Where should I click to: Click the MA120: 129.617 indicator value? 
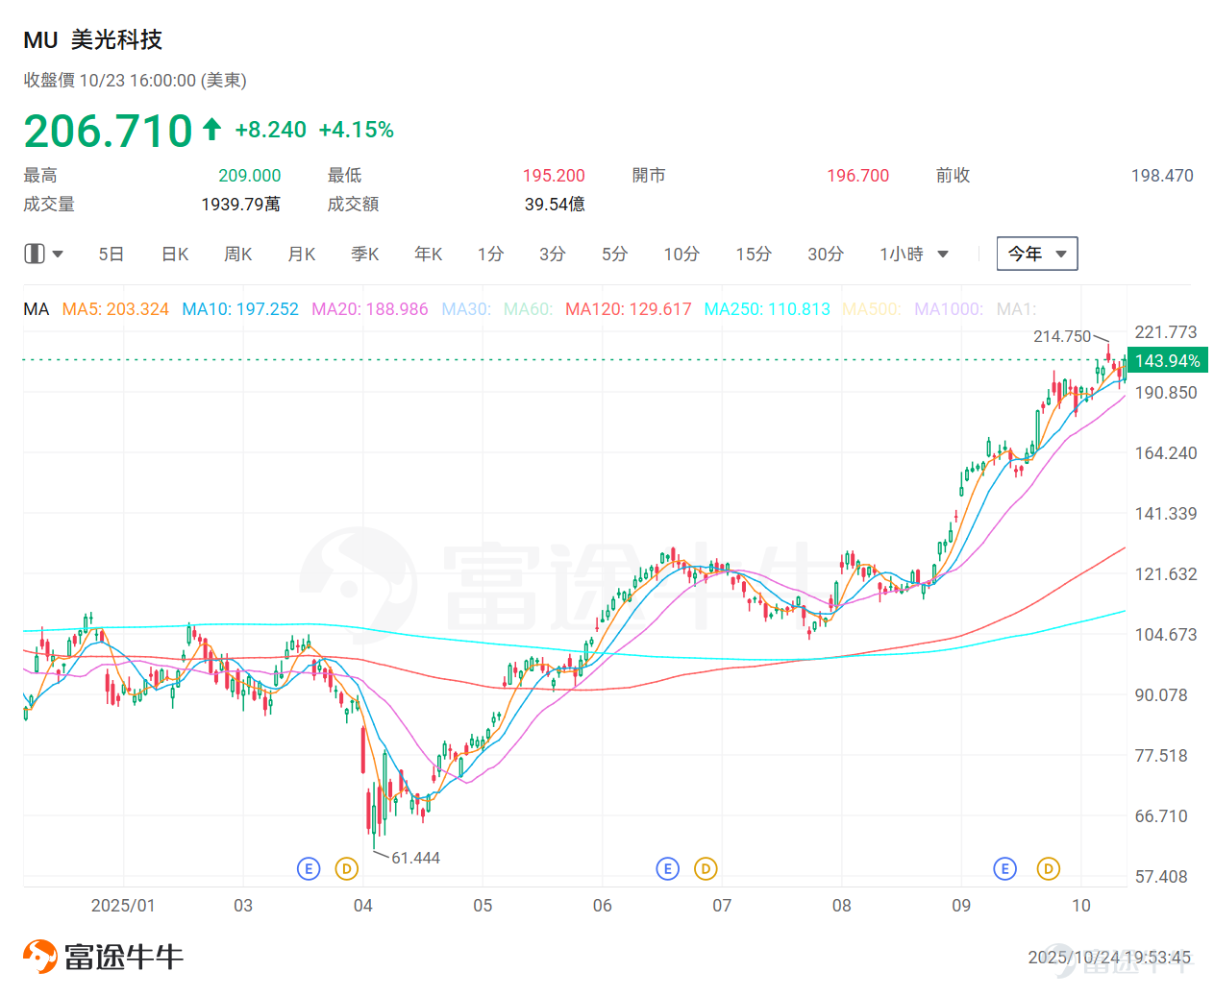[x=629, y=309]
